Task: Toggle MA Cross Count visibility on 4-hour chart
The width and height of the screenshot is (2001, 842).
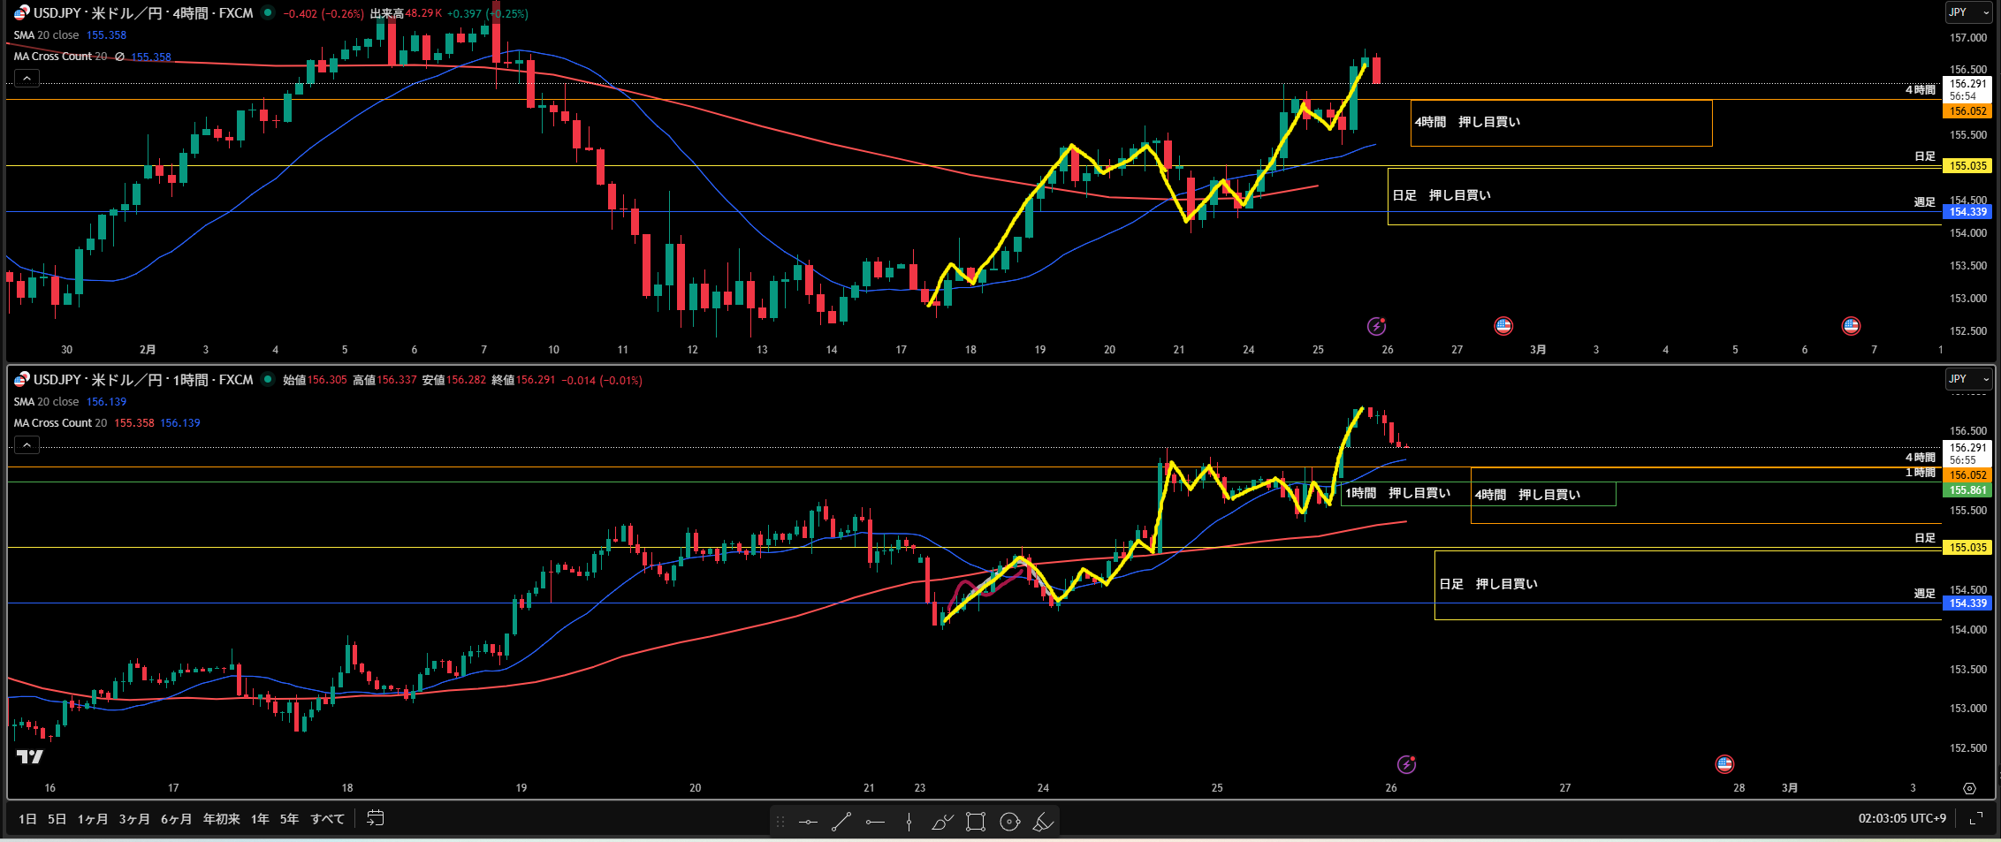Action: [119, 57]
